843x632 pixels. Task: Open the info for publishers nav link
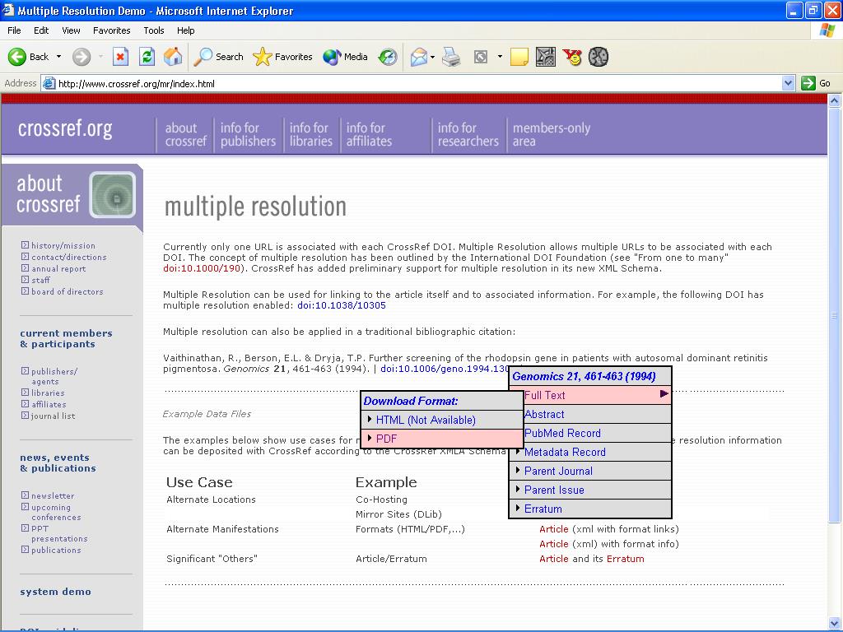(248, 134)
